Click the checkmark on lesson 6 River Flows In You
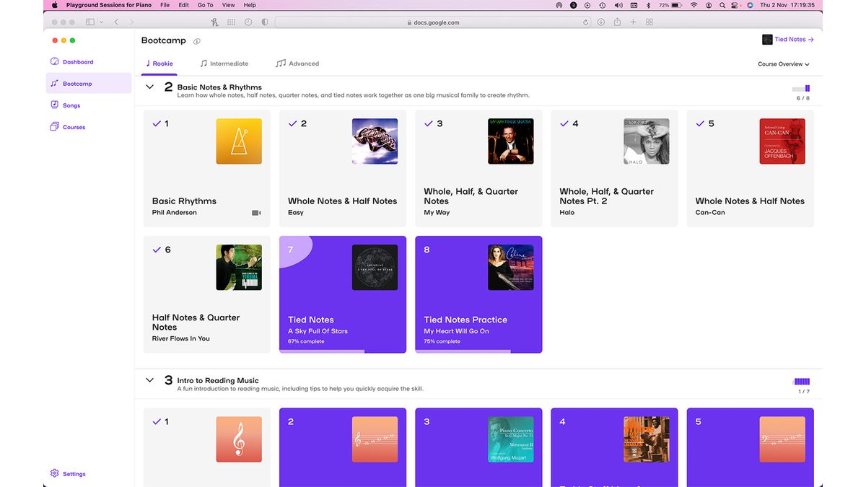The height and width of the screenshot is (487, 866). (x=157, y=250)
